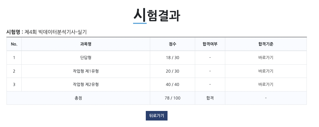Click the 총점 row label
This screenshot has height=127, width=319.
click(78, 98)
